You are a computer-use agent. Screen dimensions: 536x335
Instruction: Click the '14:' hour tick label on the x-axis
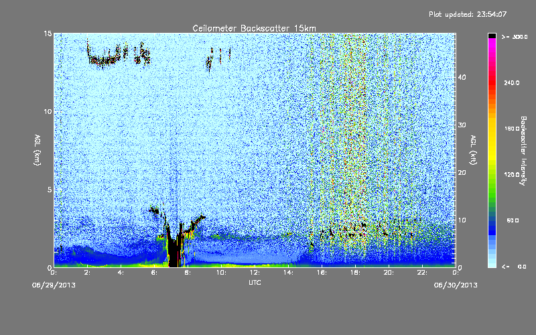point(288,273)
